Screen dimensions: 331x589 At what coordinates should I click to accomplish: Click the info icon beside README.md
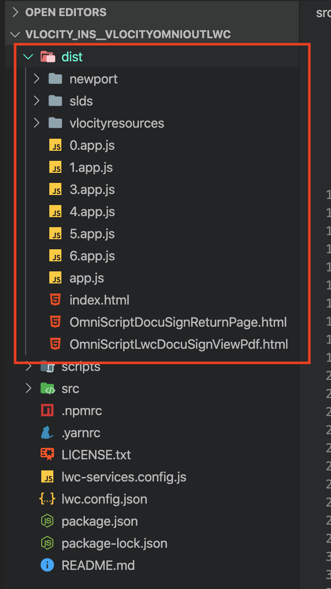pyautogui.click(x=47, y=565)
